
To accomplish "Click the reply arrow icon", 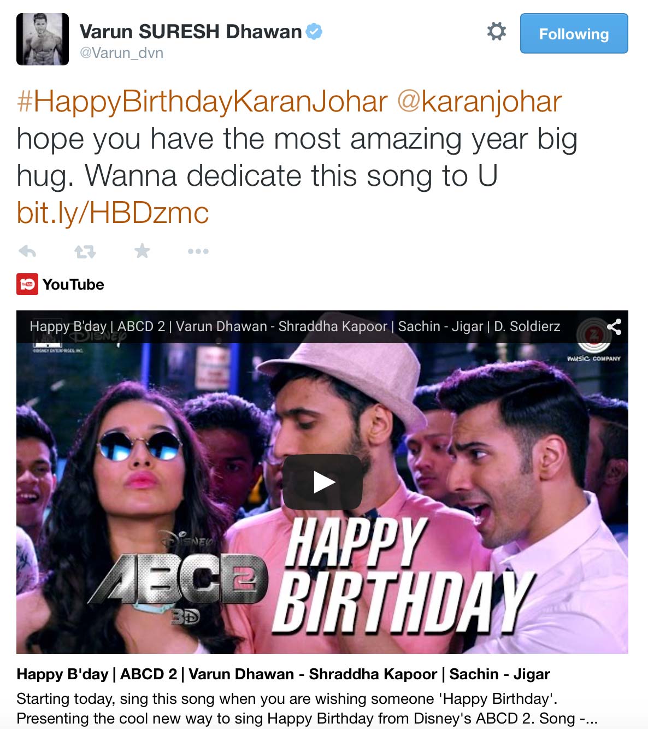I will 27,251.
